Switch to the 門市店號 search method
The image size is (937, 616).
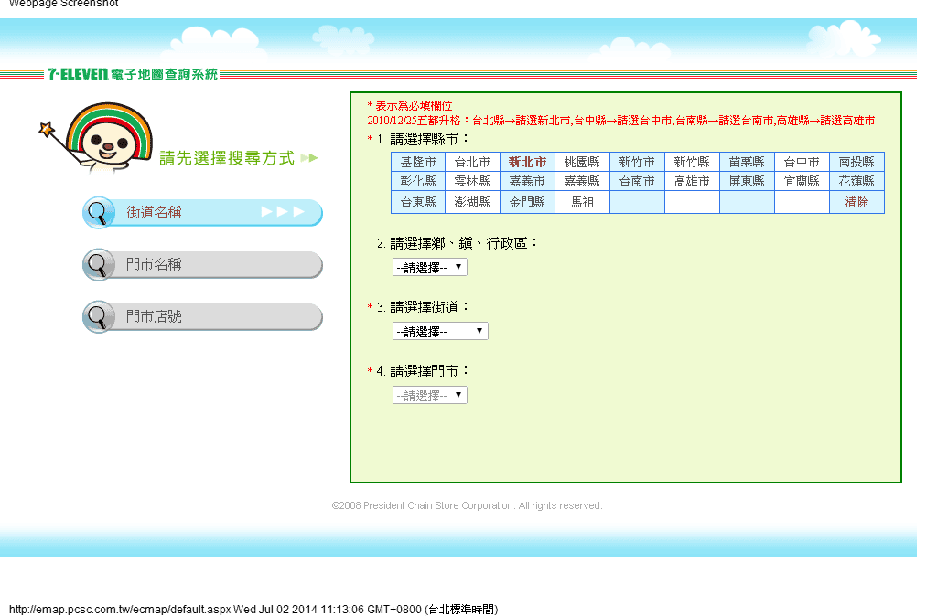(201, 316)
